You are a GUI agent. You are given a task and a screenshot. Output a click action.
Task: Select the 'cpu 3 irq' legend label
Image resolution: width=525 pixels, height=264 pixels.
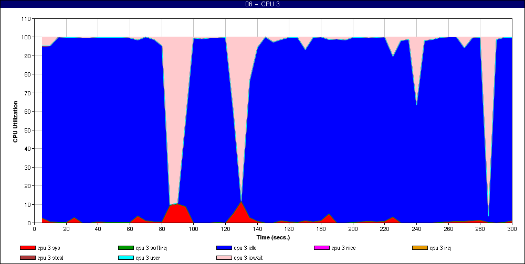point(440,248)
